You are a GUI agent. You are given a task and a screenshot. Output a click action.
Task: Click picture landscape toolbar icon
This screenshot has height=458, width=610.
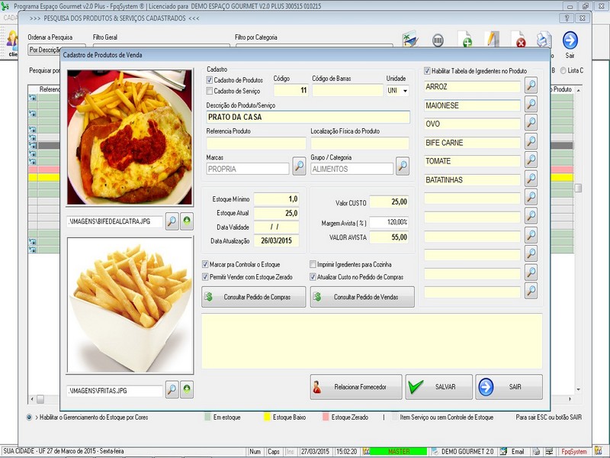[410, 40]
